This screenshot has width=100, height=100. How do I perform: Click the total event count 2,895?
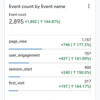[x=16, y=22]
